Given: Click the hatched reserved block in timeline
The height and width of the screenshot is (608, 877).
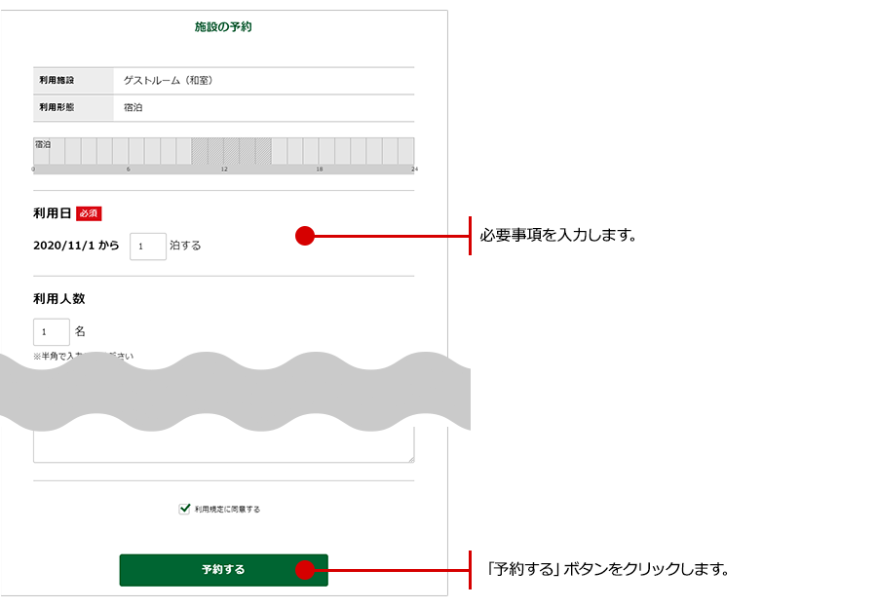Looking at the screenshot, I should 231,150.
